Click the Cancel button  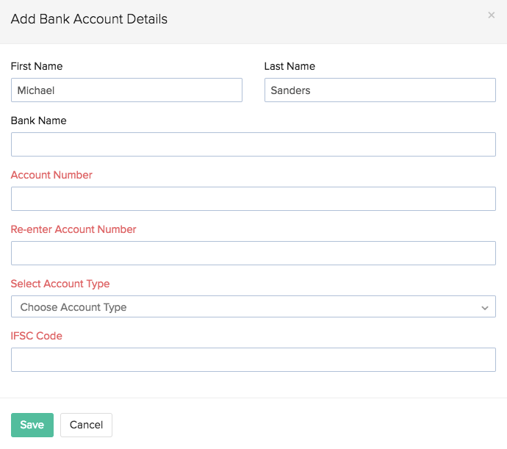86,425
